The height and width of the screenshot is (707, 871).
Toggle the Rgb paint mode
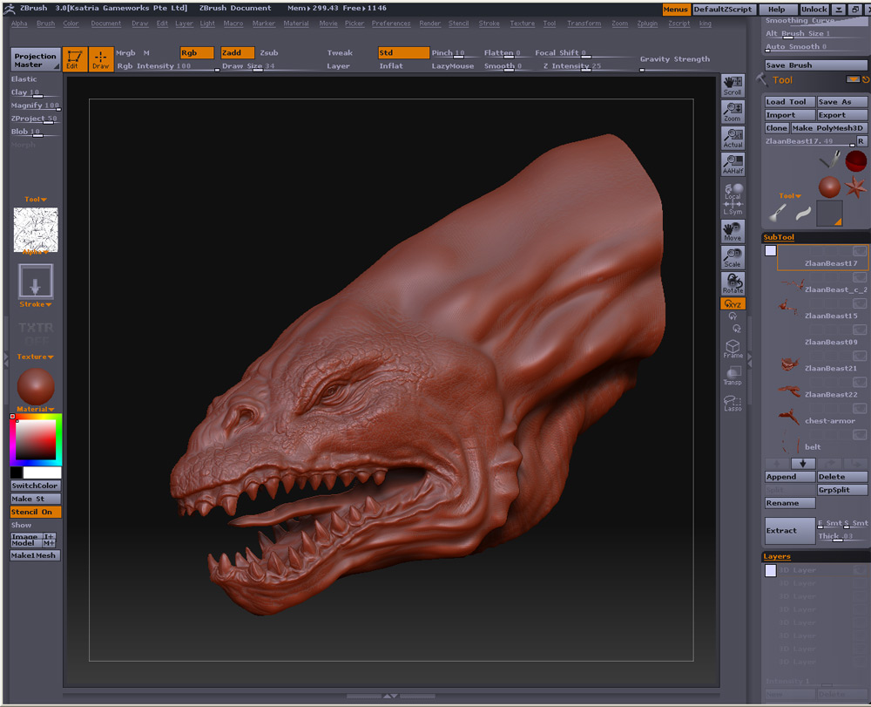pyautogui.click(x=197, y=53)
